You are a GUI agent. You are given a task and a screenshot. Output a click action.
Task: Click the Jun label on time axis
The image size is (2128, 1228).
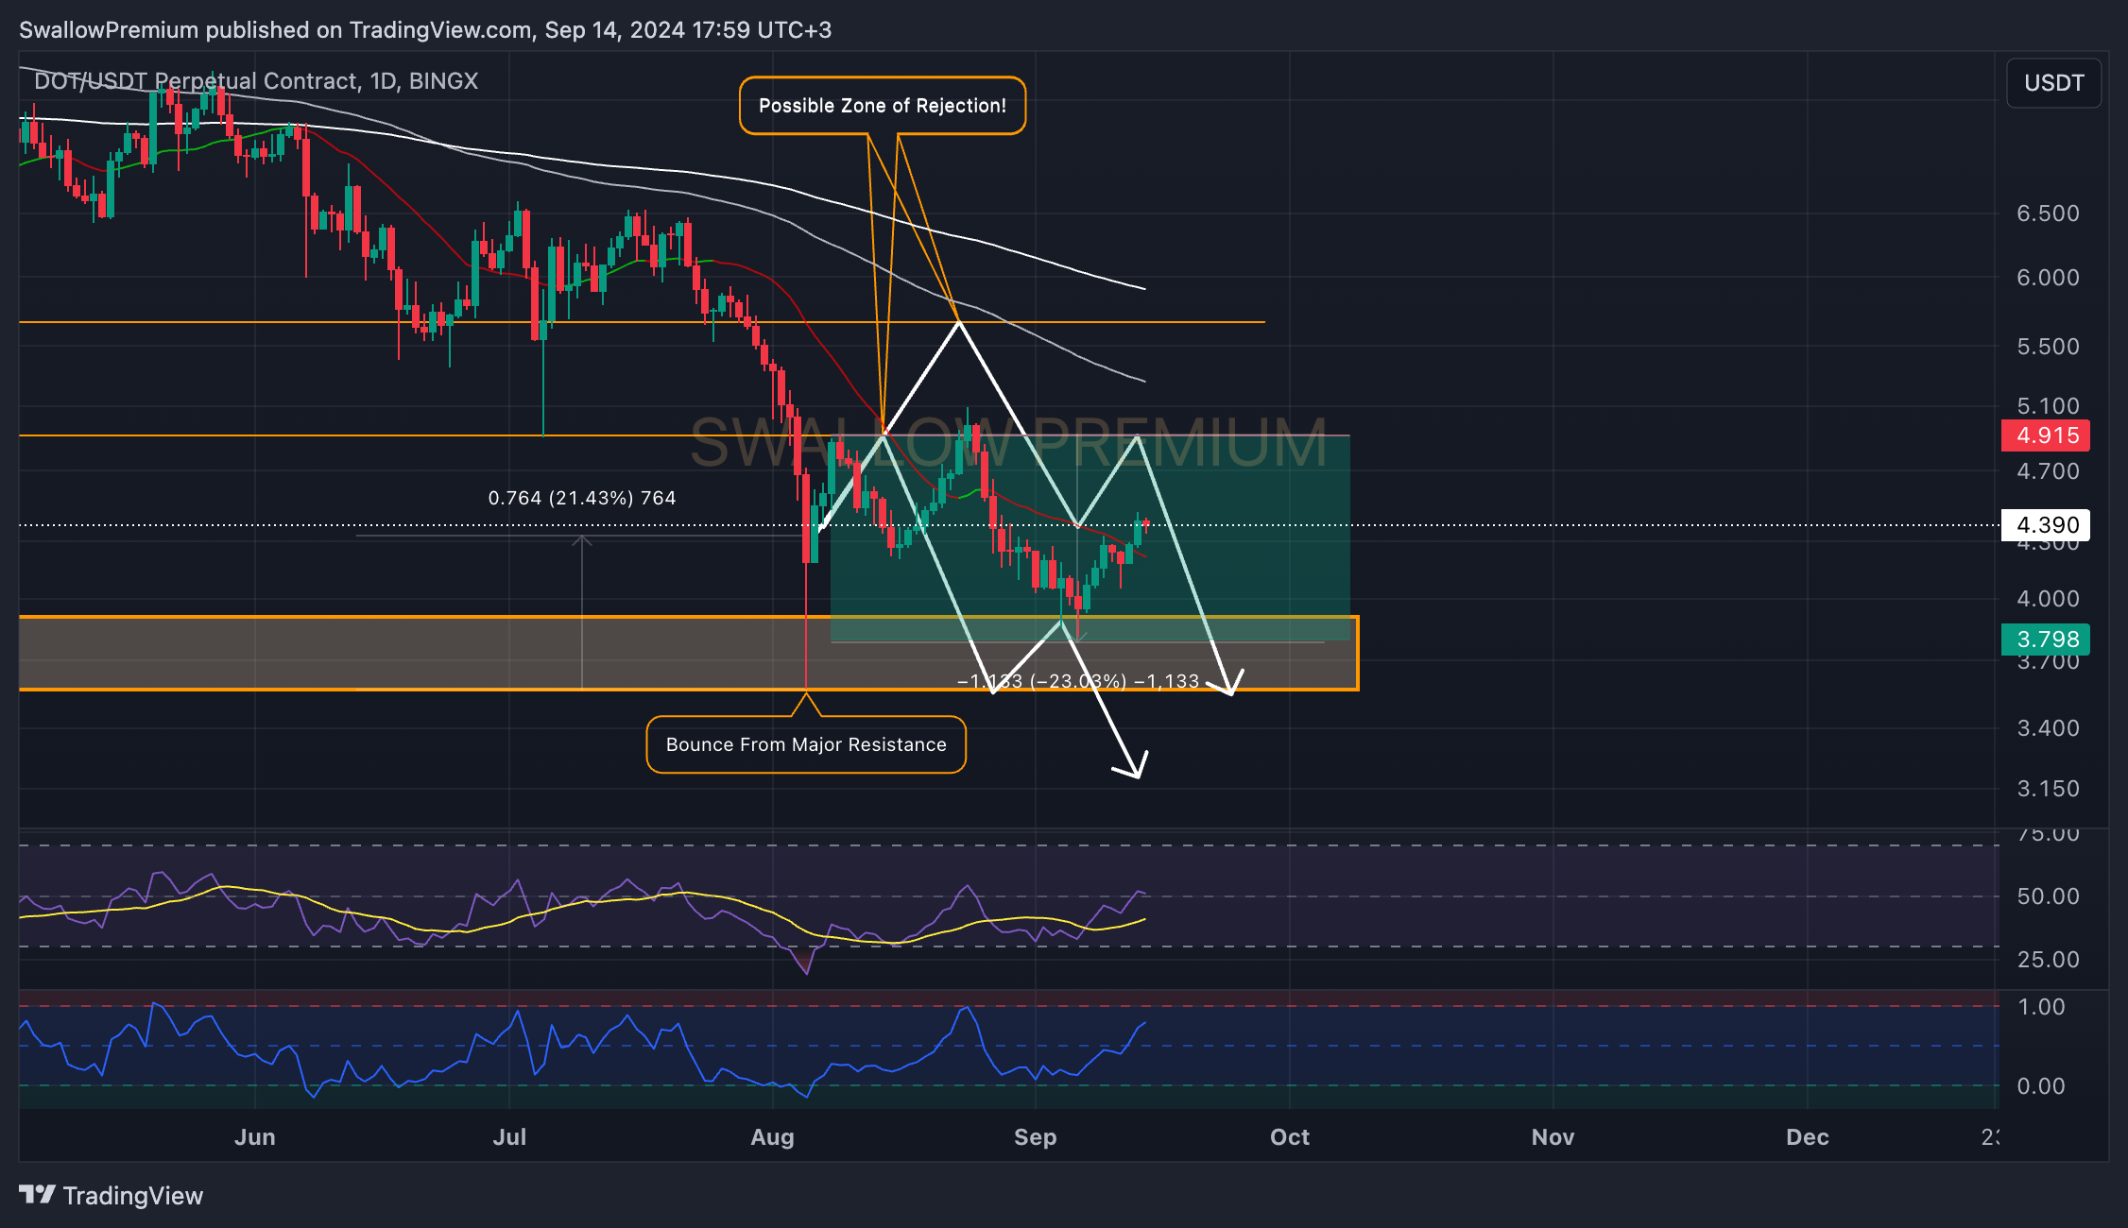coord(255,1137)
